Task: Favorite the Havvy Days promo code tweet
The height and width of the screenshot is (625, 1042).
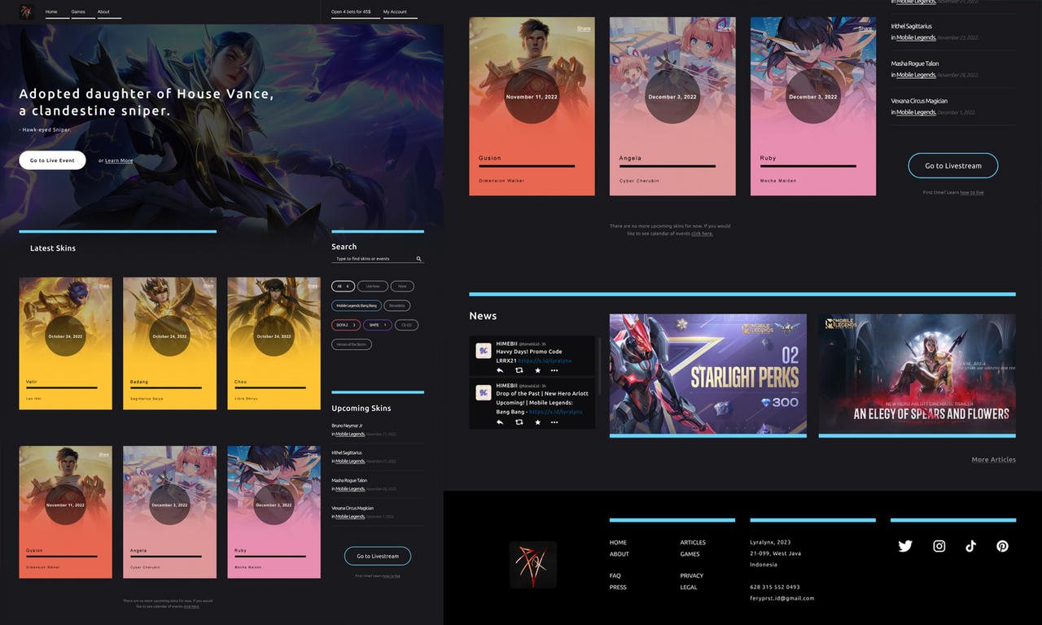Action: [x=537, y=370]
